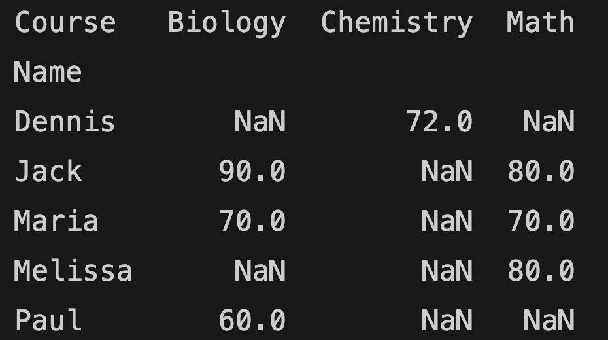
Task: Click the Melissa row label
Action: pyautogui.click(x=73, y=271)
